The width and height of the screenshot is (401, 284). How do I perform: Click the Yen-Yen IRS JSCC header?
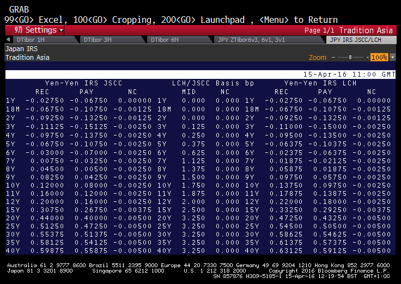pos(83,83)
